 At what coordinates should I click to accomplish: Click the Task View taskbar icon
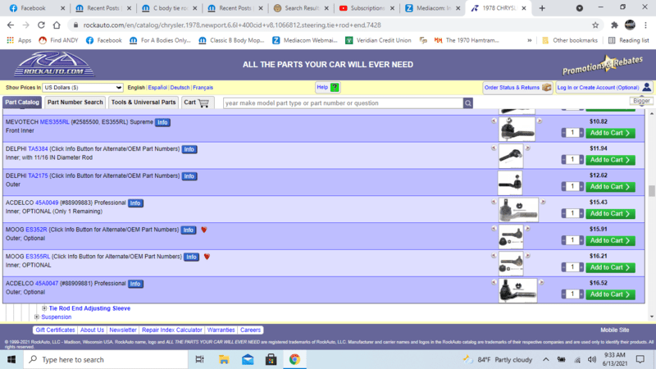[199, 359]
